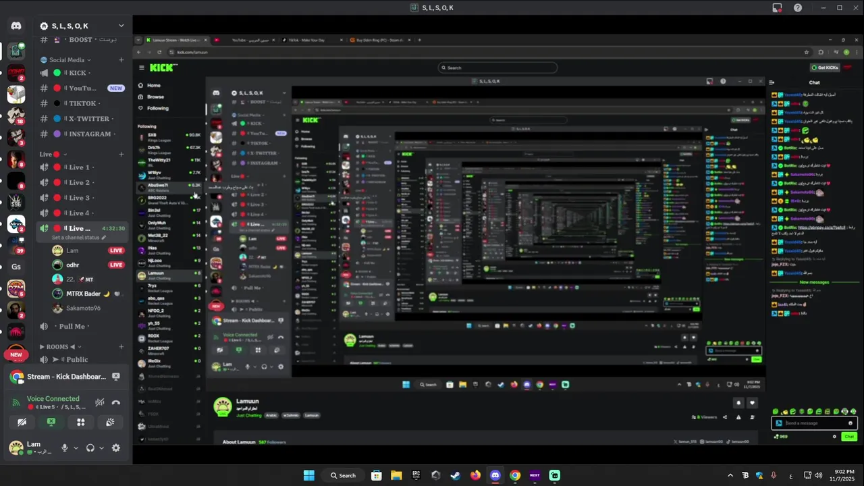This screenshot has height=486, width=864.
Task: Open Discord help icon in title bar
Action: tap(798, 7)
